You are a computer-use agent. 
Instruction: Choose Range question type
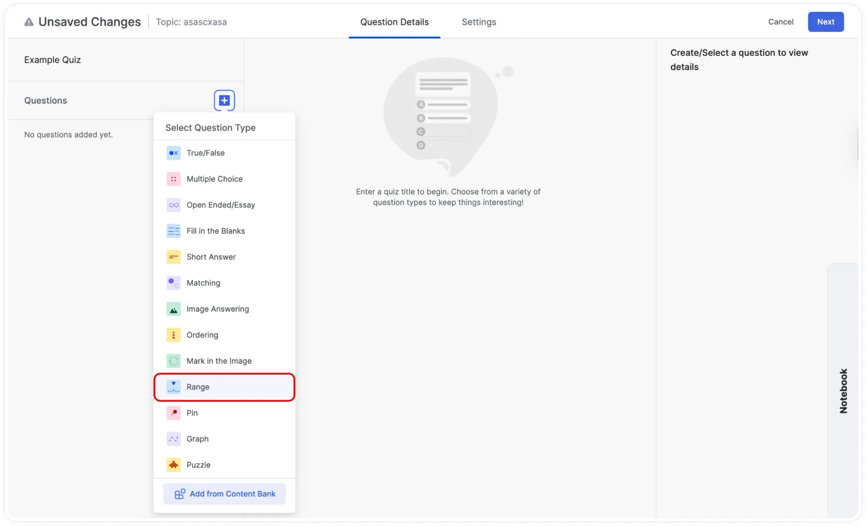tap(224, 387)
